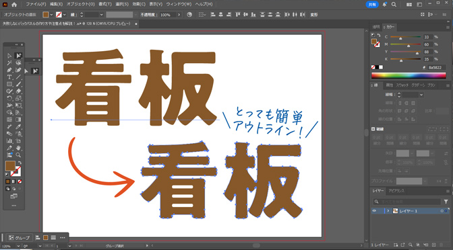
Task: Open the Arrange Documents icon
Action: tap(409, 5)
